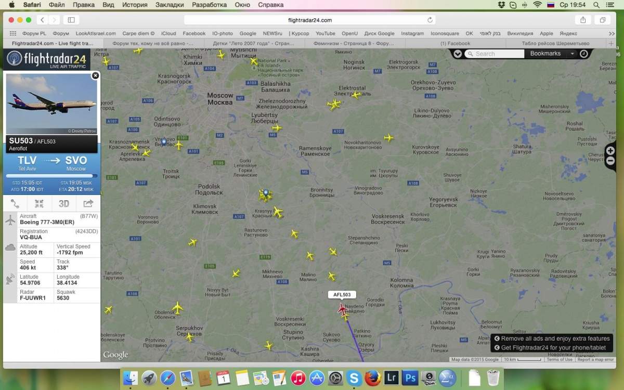Close the SU503 flight info panel
Image resolution: width=624 pixels, height=390 pixels.
95,75
